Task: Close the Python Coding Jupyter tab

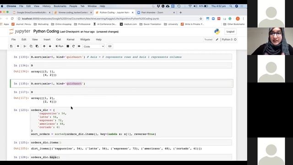Action: click(132, 12)
